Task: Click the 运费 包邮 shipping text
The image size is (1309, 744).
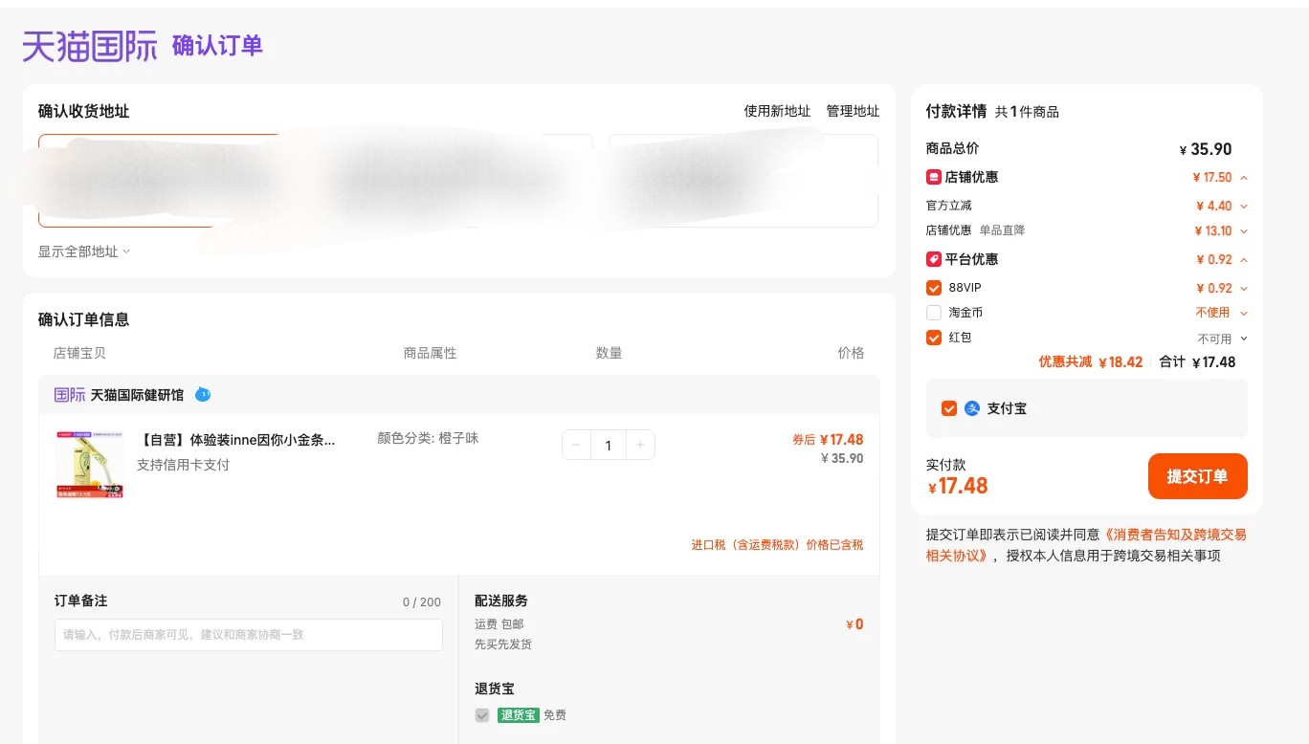Action: [499, 624]
